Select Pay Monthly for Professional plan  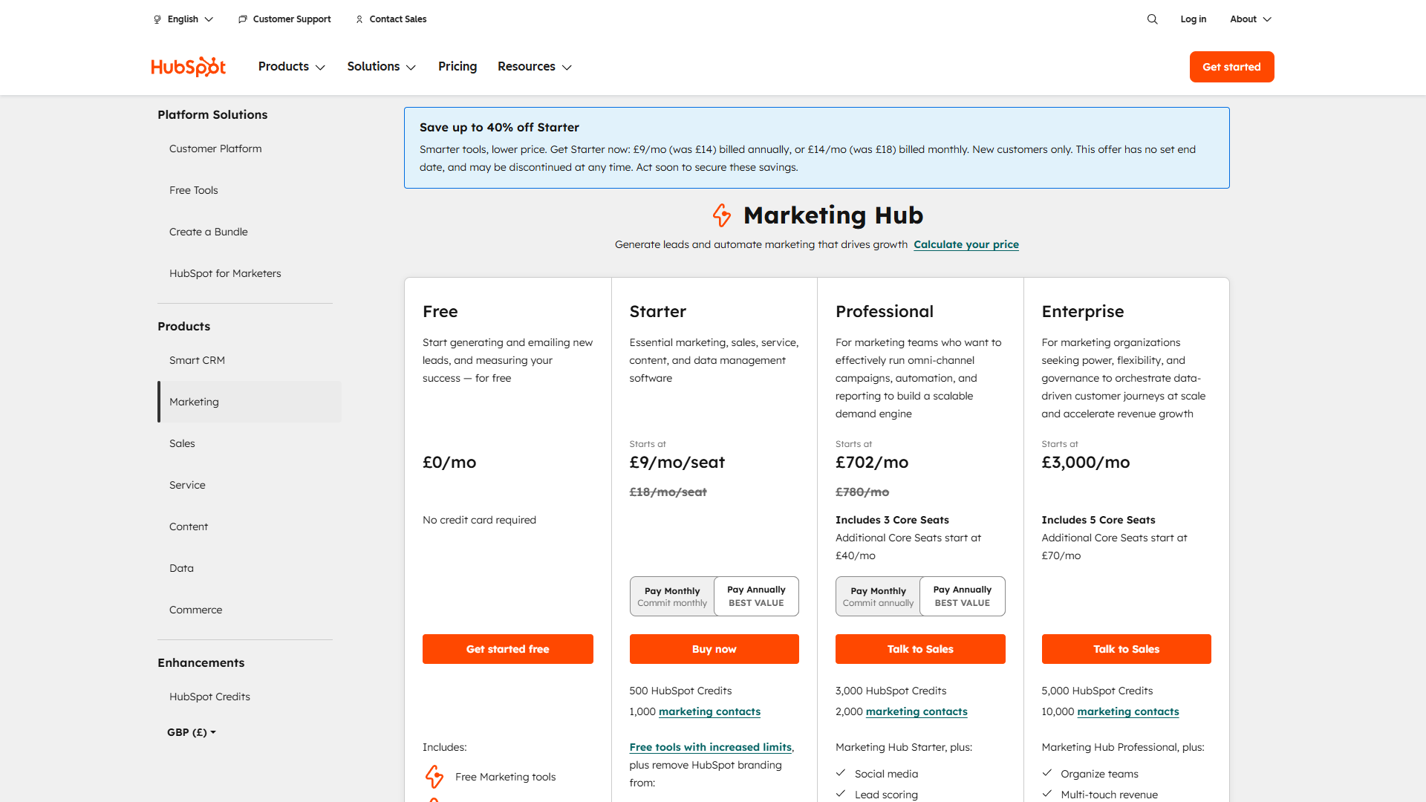[x=878, y=596]
